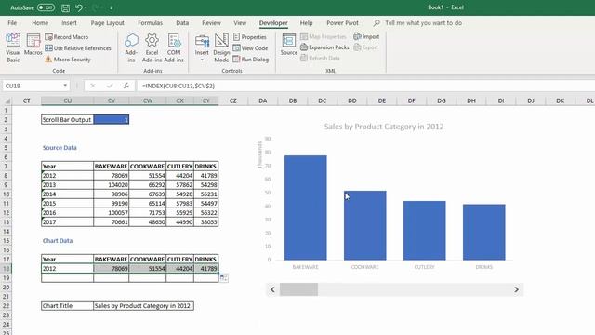This screenshot has width=595, height=335.
Task: Open Excel Add-ins dialog
Action: tap(152, 47)
